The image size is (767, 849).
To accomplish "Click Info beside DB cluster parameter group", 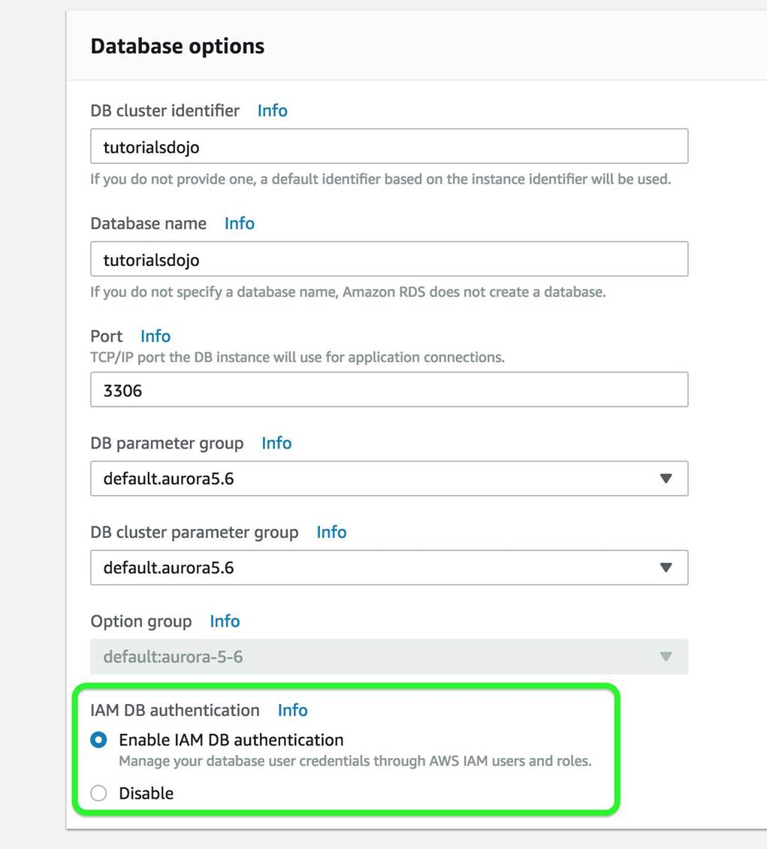I will pos(331,532).
